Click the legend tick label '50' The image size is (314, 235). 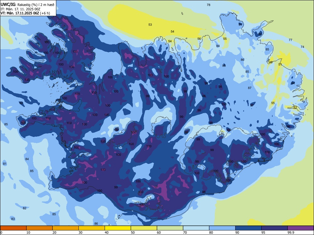[x=133, y=232]
